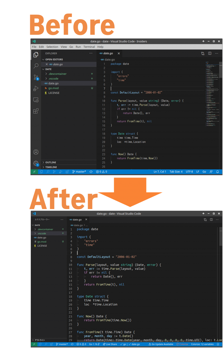Viewport: 223px width, 348px height.
Task: Open explorer ellipsis menu in After window sidebar
Action: click(62, 220)
